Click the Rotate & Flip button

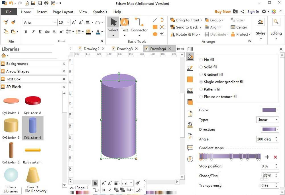point(185,34)
